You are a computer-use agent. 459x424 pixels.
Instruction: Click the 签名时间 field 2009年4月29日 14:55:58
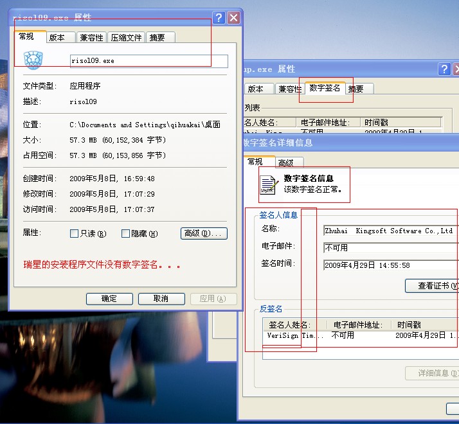pyautogui.click(x=391, y=265)
